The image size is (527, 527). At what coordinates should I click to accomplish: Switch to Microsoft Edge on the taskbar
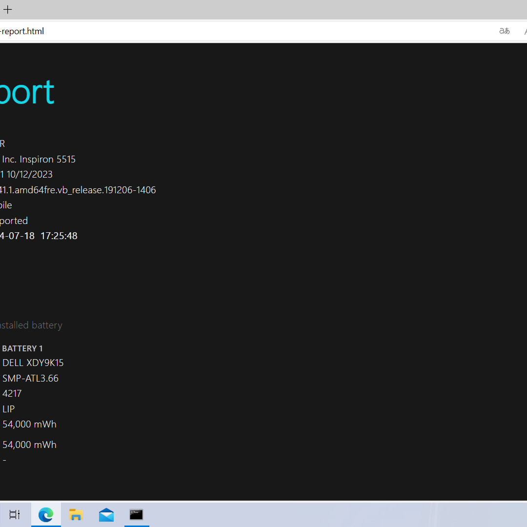[46, 514]
